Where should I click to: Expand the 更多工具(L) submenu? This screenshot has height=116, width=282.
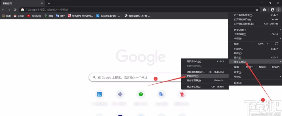[255, 62]
